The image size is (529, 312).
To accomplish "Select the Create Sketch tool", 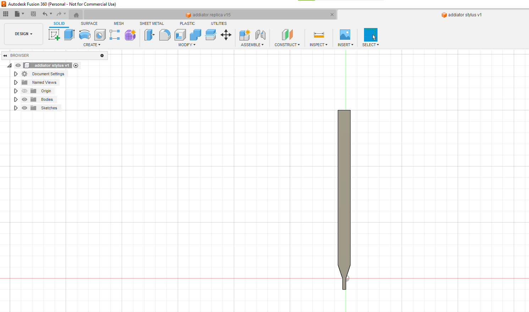I will [x=54, y=34].
